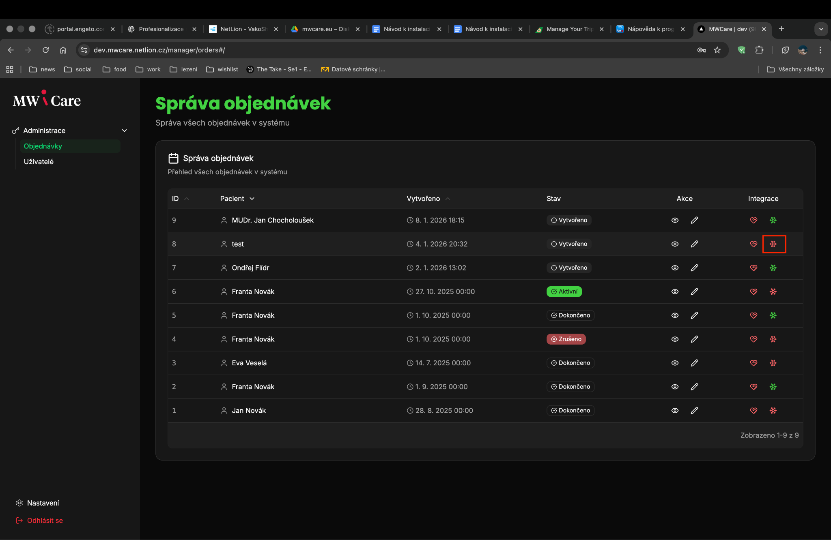Click the edit pencil for order 9
831x540 pixels.
click(694, 220)
